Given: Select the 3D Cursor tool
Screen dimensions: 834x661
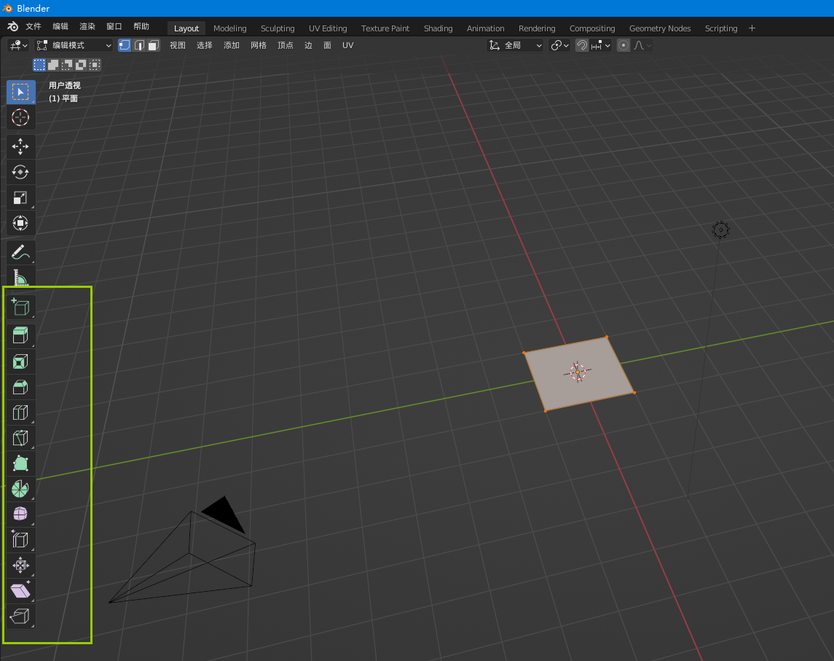Looking at the screenshot, I should (x=20, y=117).
